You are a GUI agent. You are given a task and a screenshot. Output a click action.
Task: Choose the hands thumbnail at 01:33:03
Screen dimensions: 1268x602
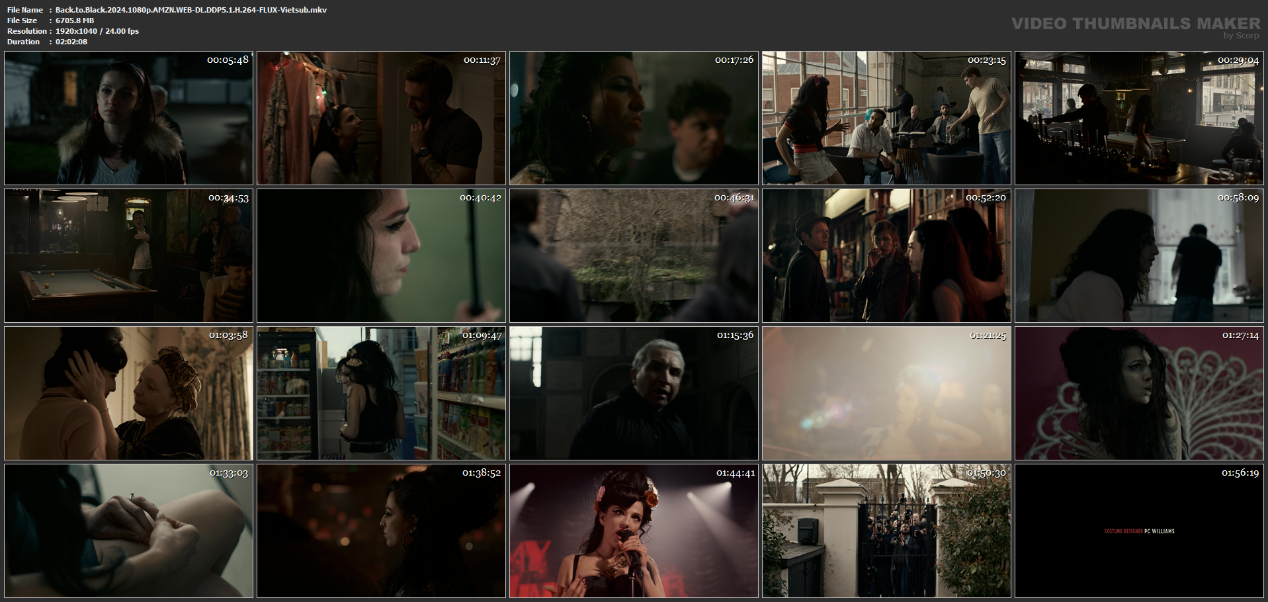(128, 531)
